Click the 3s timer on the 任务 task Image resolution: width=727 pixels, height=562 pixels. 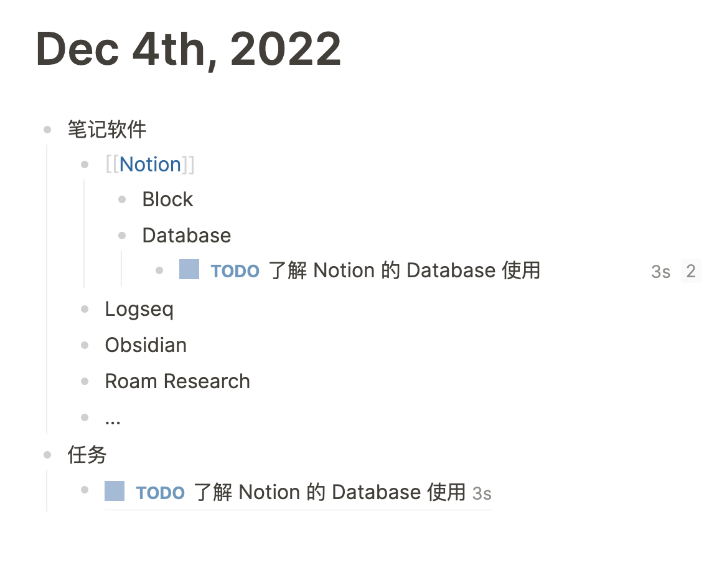tap(482, 493)
